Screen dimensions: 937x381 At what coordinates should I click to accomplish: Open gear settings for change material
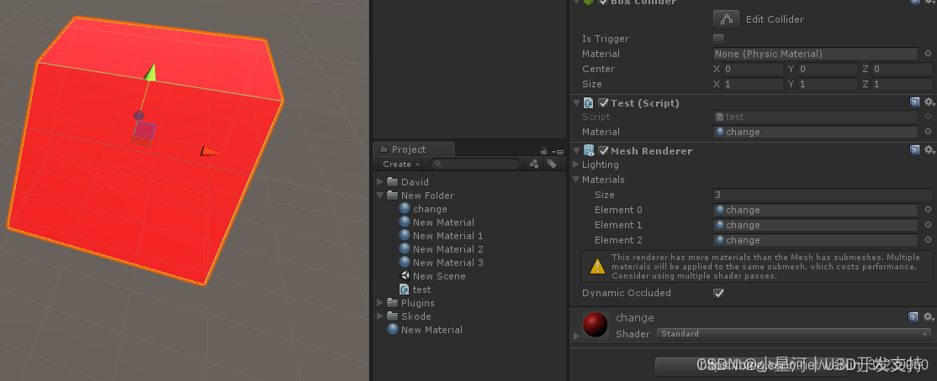(x=929, y=316)
